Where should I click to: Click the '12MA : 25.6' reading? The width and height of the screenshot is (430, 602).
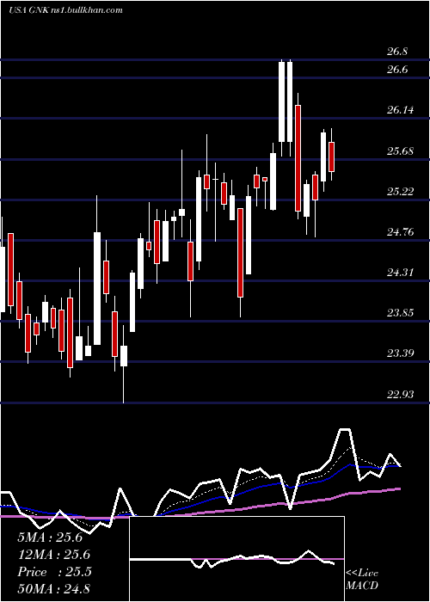coord(54,555)
